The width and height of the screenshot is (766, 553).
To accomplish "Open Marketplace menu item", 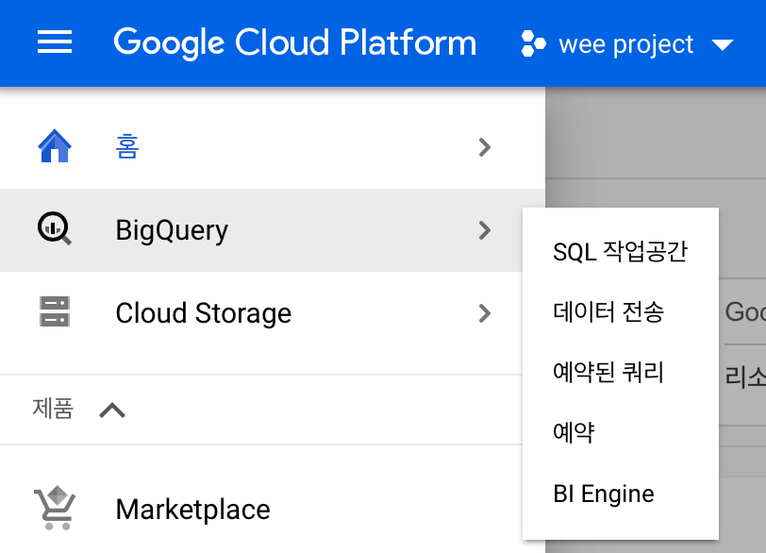I will [x=193, y=510].
